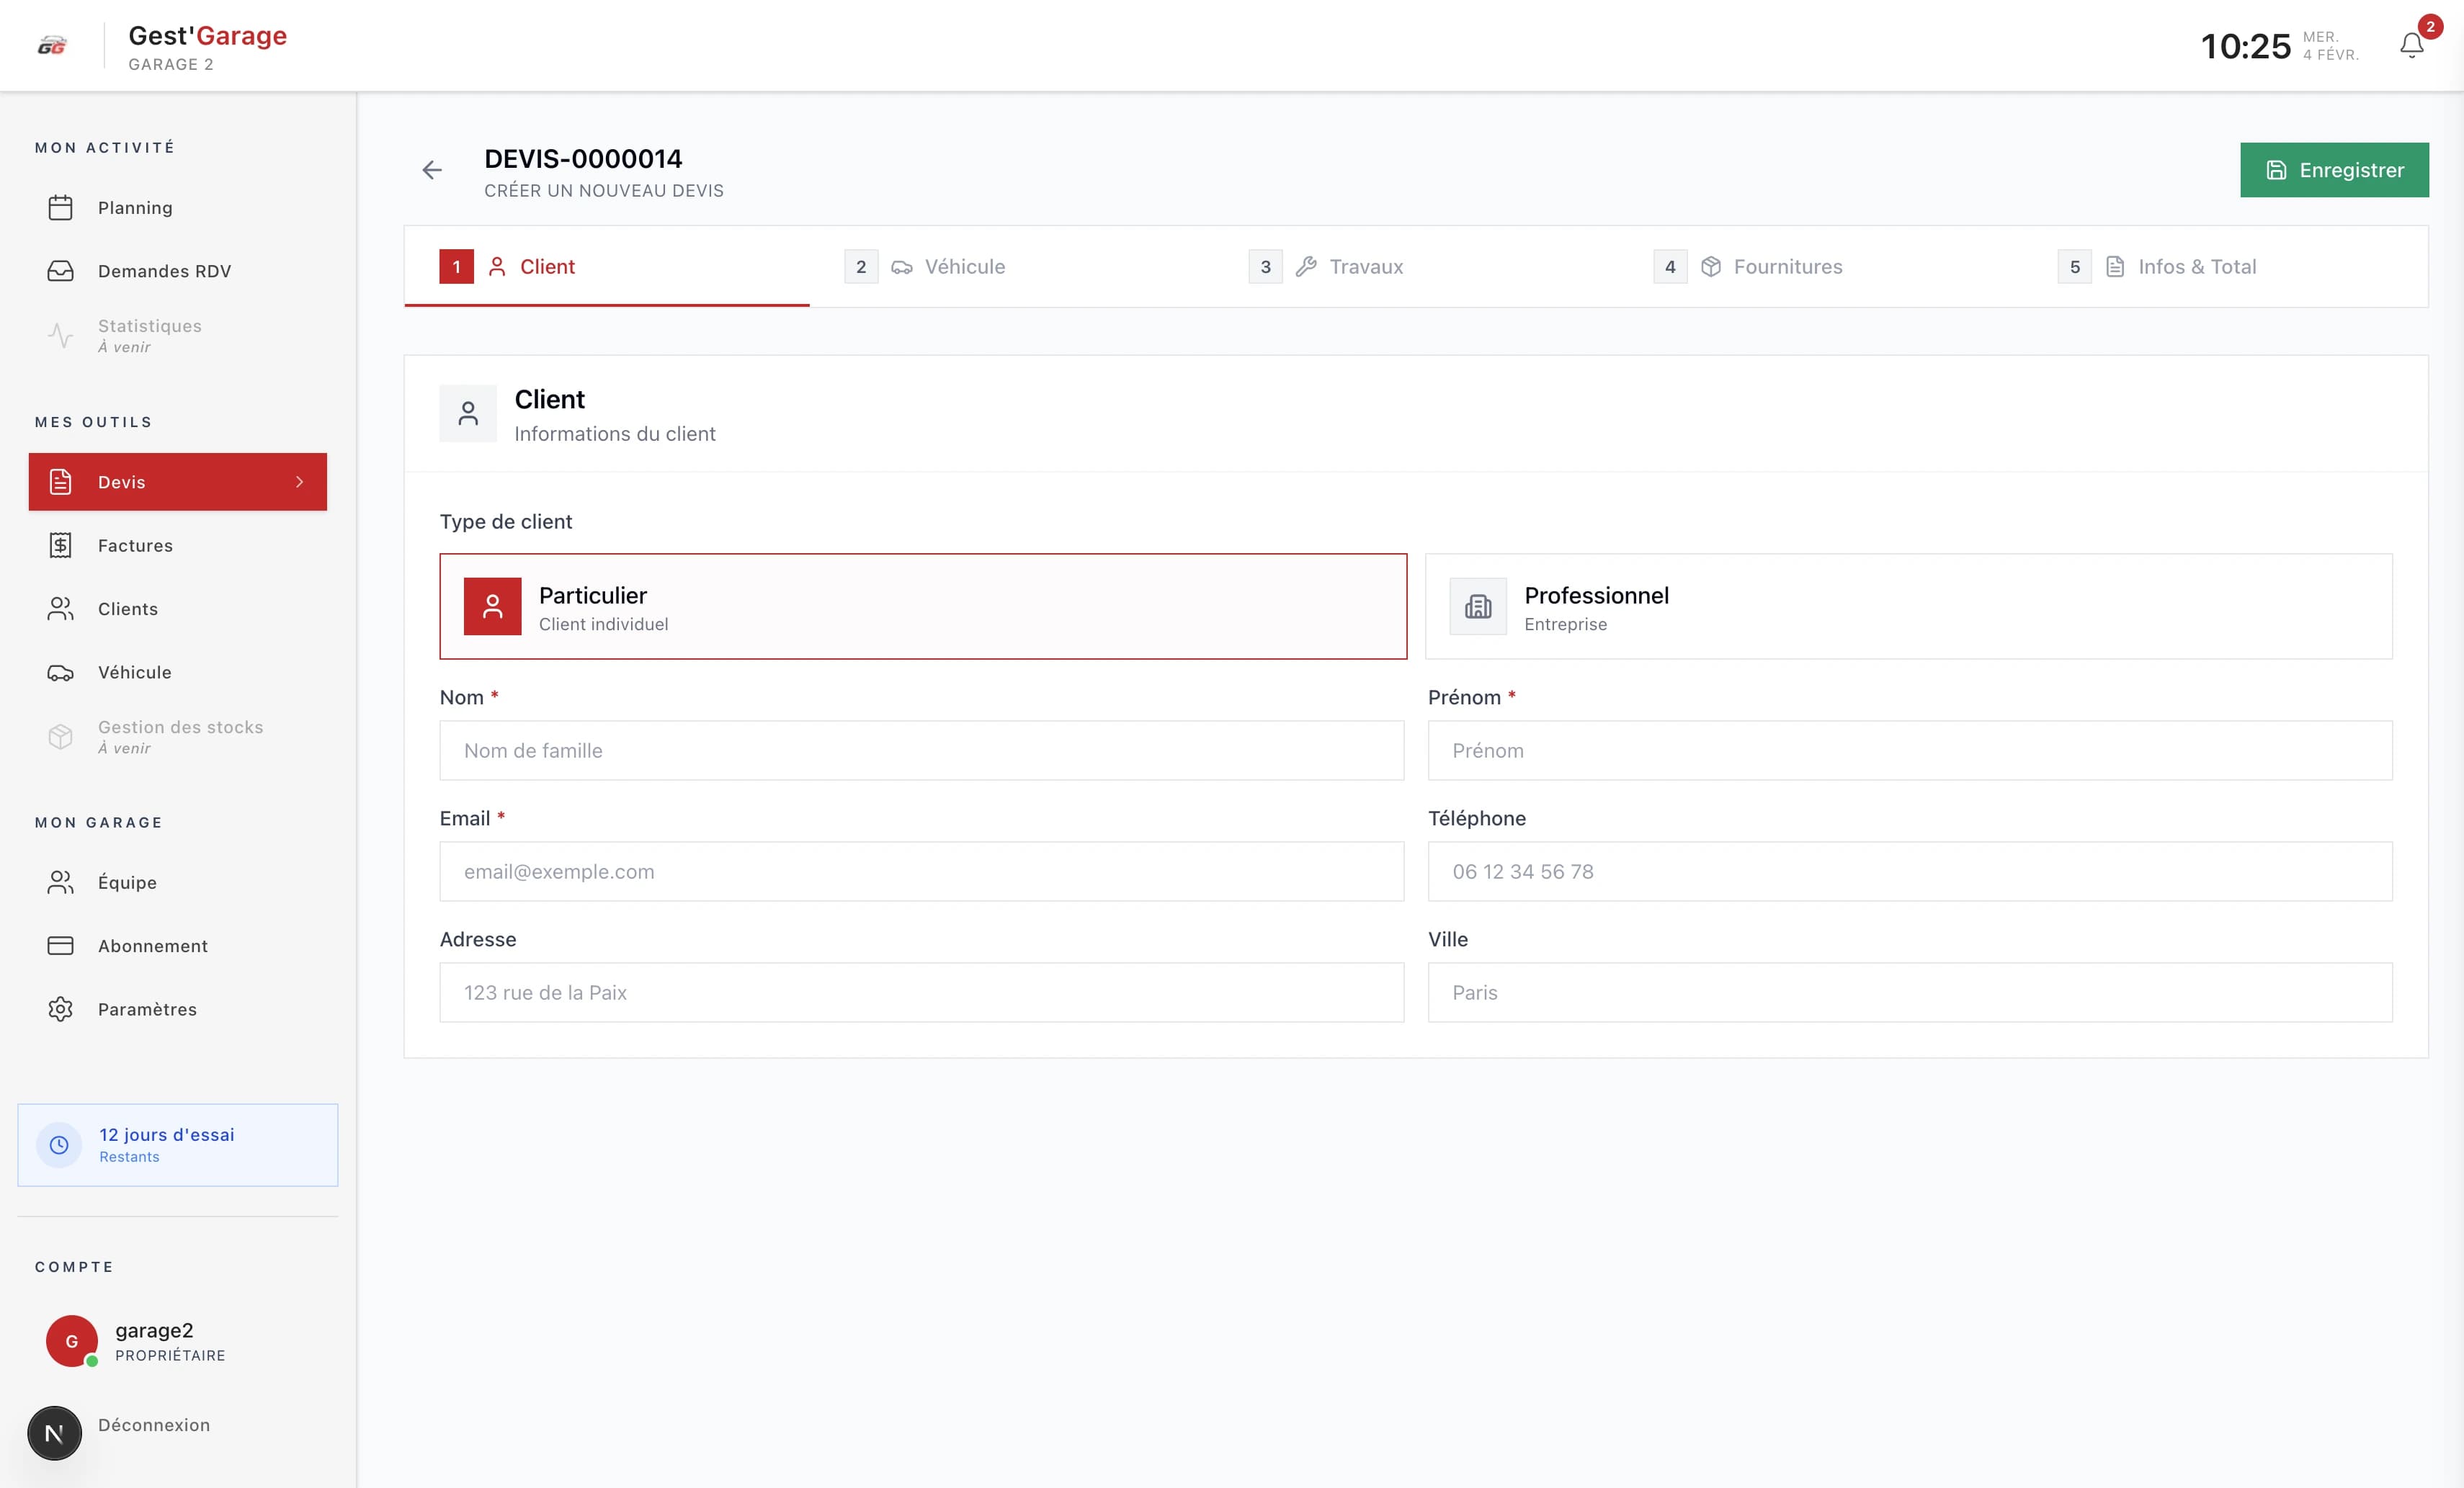Focus the Email input field

pos(921,871)
